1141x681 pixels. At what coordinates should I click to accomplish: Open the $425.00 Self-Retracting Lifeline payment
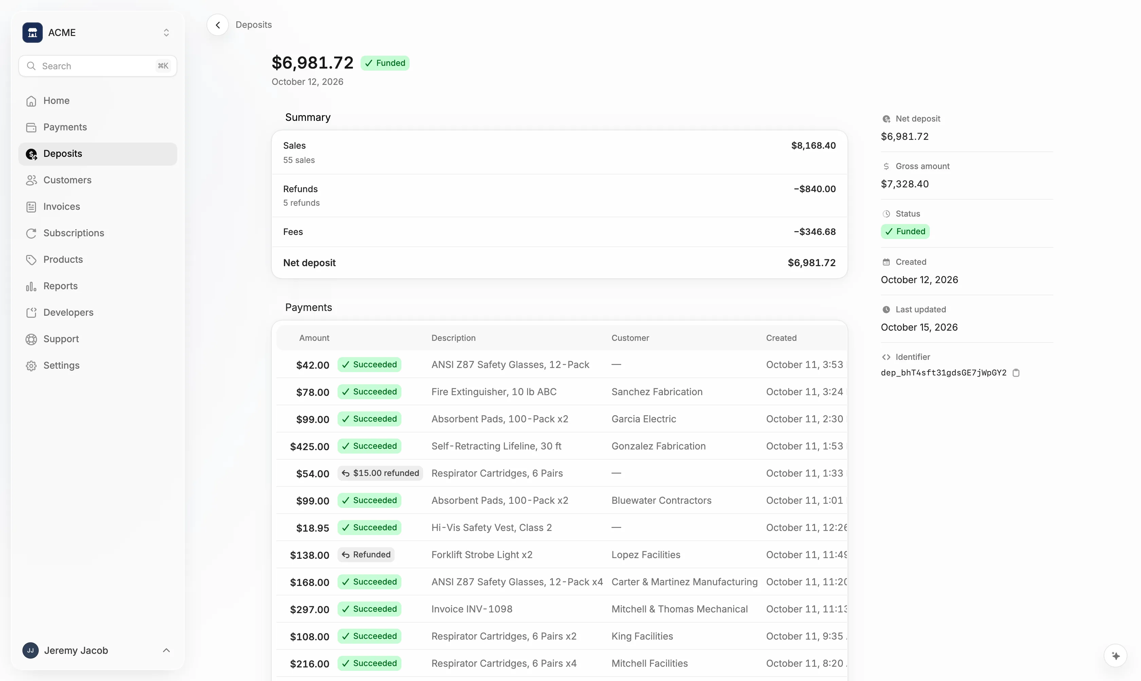(561, 446)
